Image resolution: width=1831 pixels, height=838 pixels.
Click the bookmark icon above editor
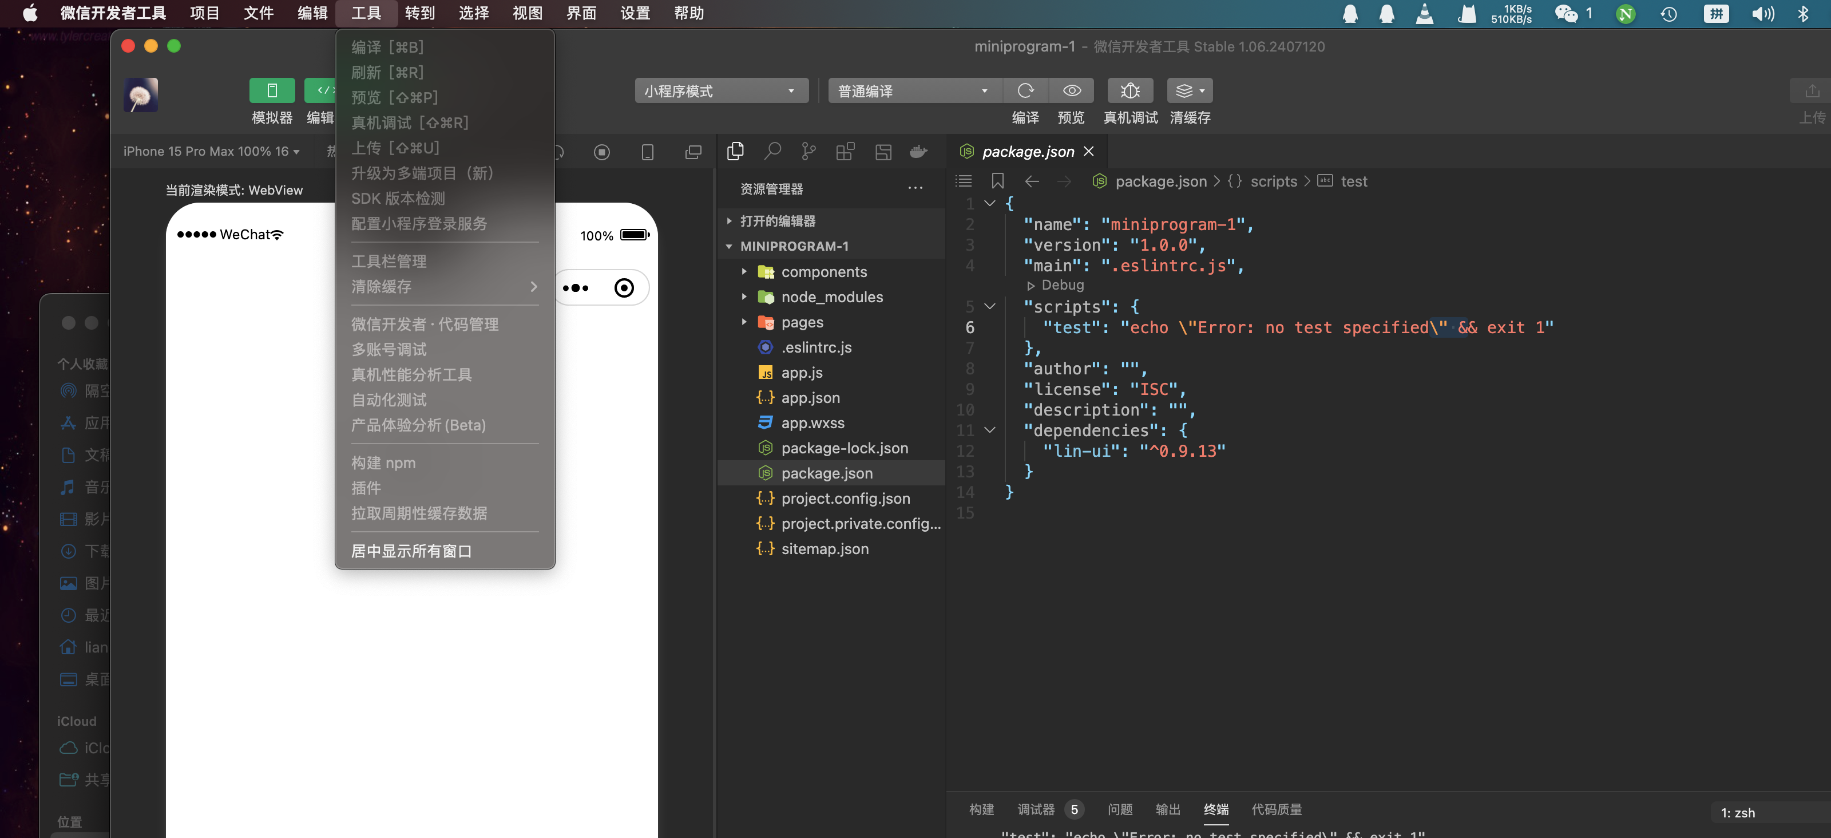tap(997, 181)
